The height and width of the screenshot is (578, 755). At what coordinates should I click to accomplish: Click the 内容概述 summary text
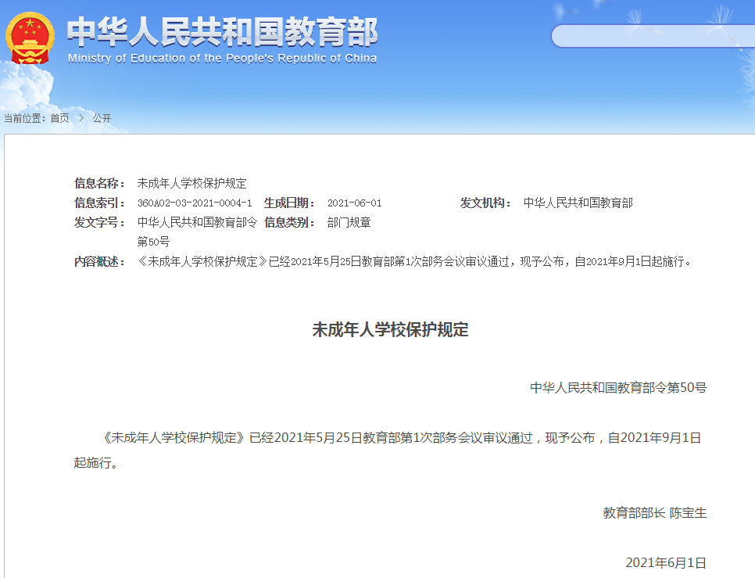click(x=414, y=261)
